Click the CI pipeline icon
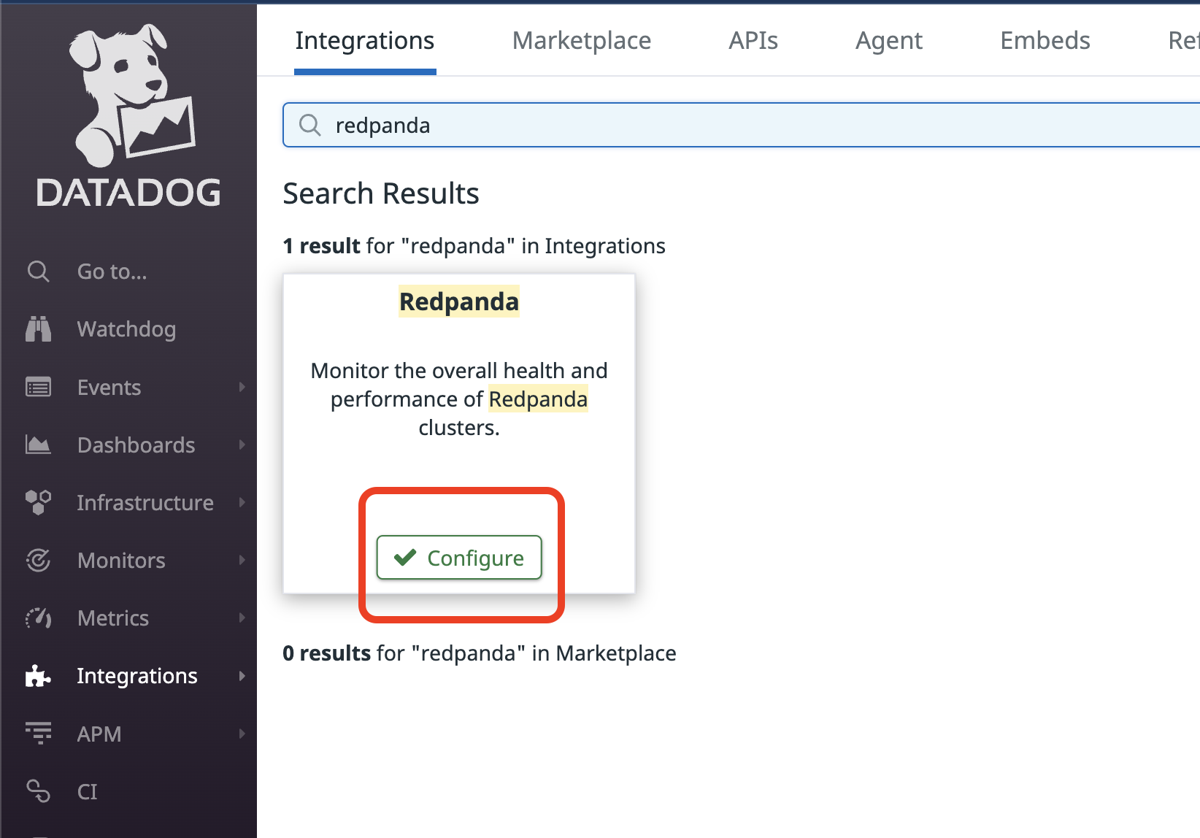The height and width of the screenshot is (838, 1200). 38,791
